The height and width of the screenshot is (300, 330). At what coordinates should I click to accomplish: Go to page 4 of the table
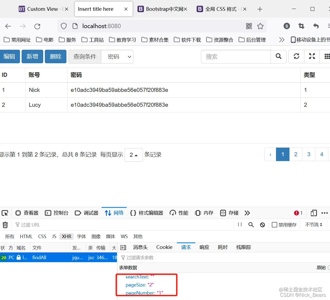pos(322,154)
